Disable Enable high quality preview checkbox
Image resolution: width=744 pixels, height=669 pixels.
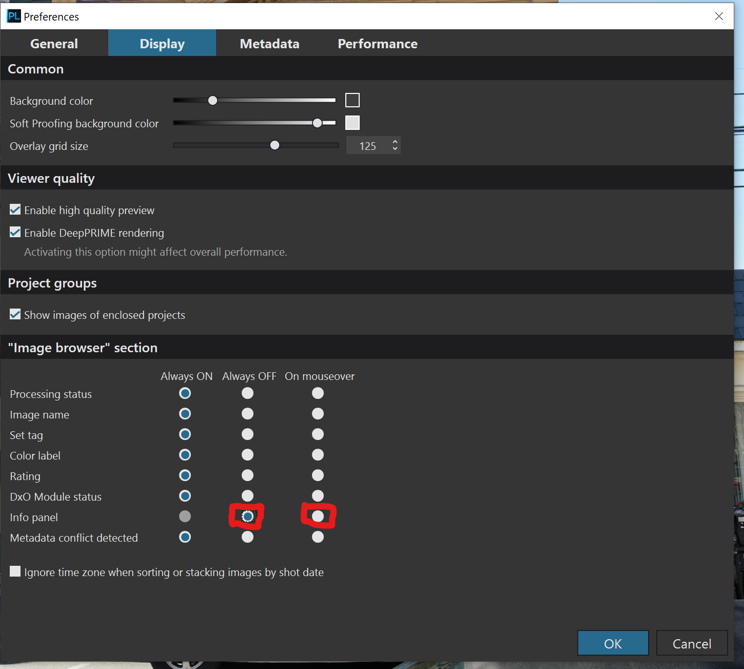click(15, 210)
